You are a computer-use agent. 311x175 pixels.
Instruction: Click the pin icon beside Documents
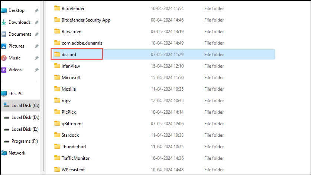(x=36, y=34)
